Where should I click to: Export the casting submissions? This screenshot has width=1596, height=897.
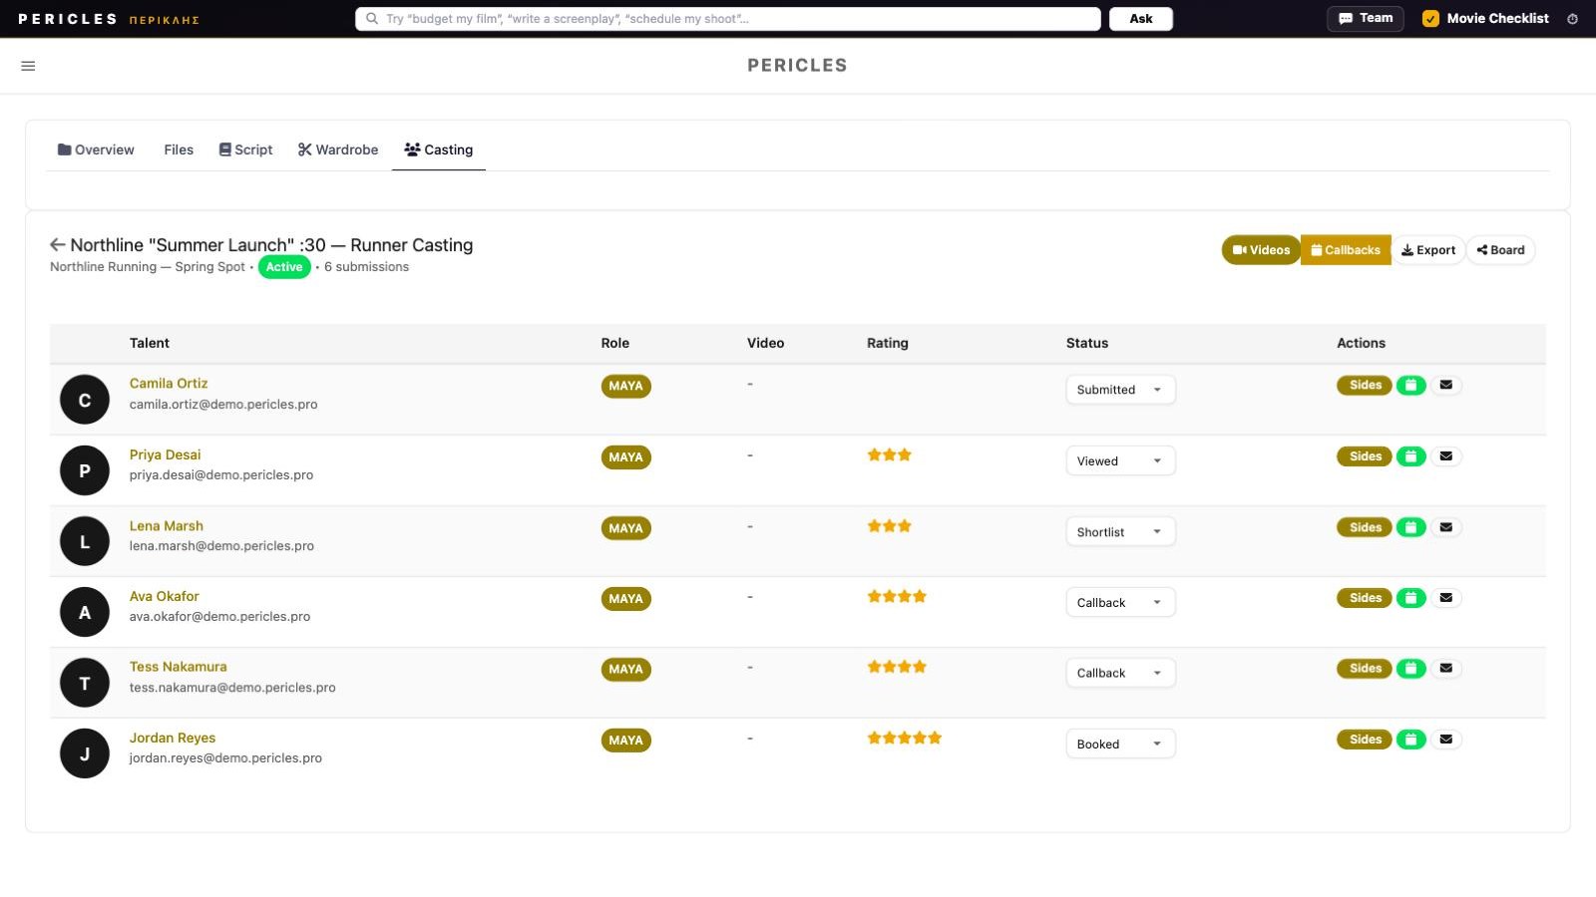point(1428,250)
